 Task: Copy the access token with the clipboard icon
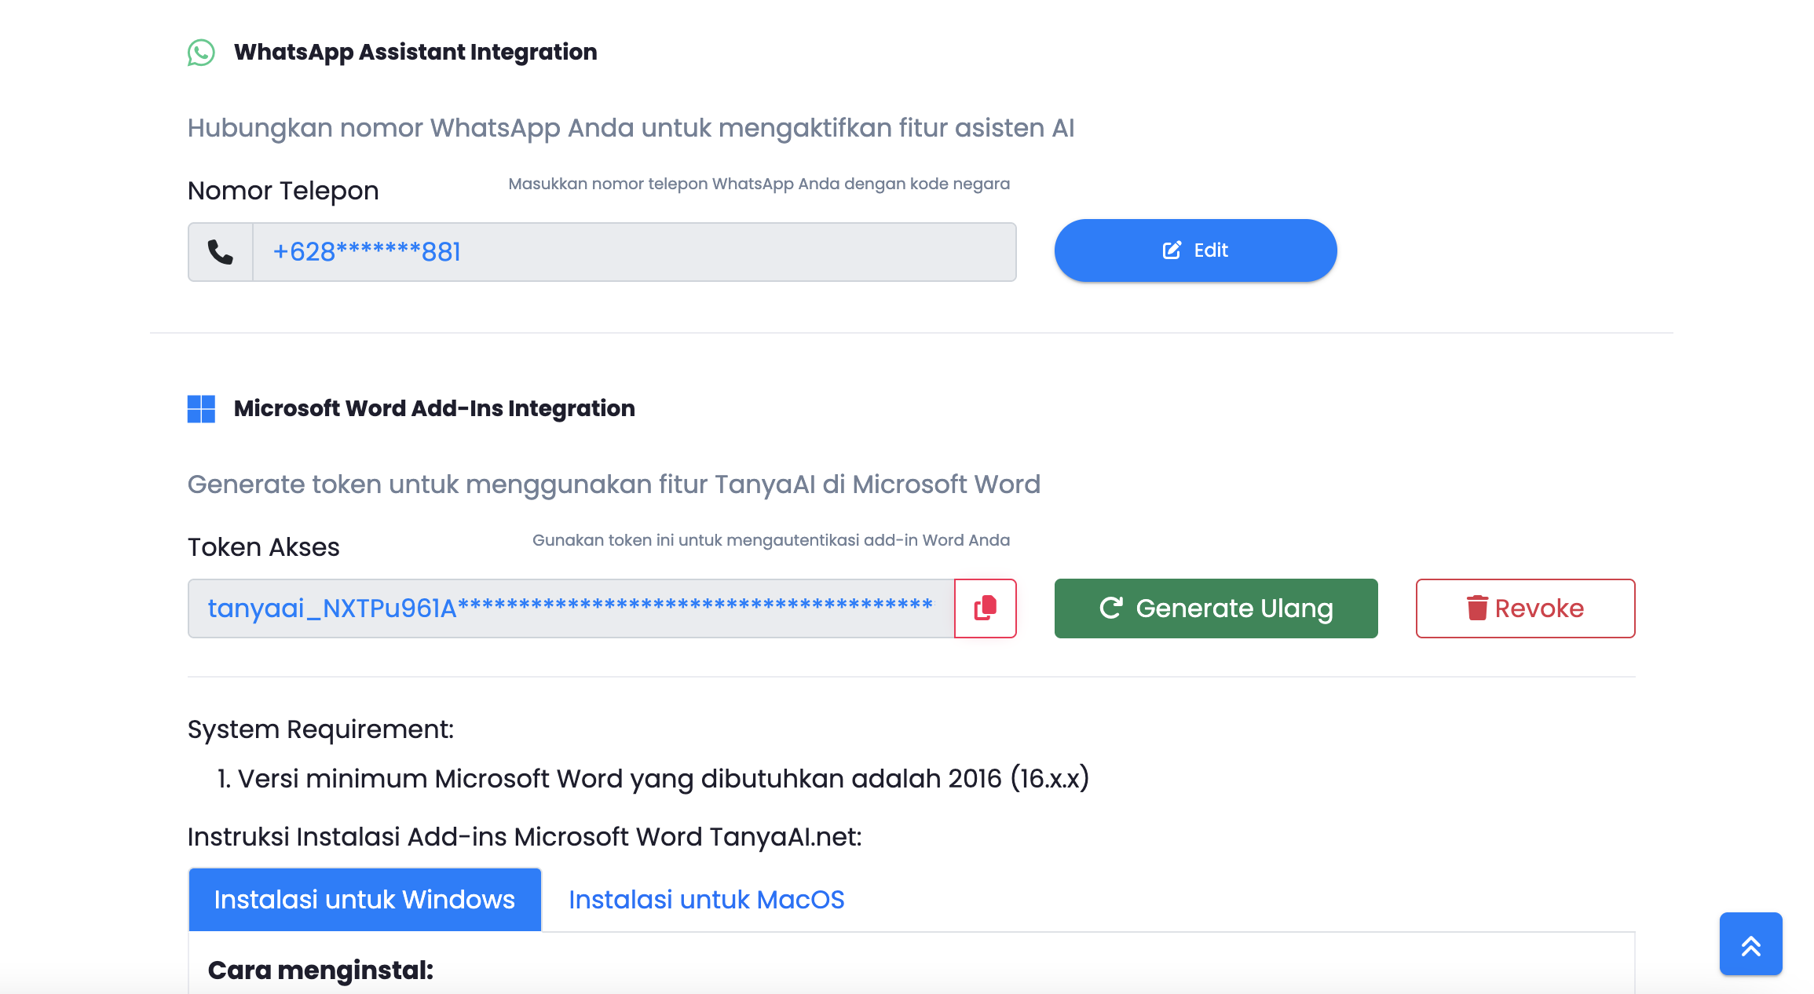coord(986,608)
